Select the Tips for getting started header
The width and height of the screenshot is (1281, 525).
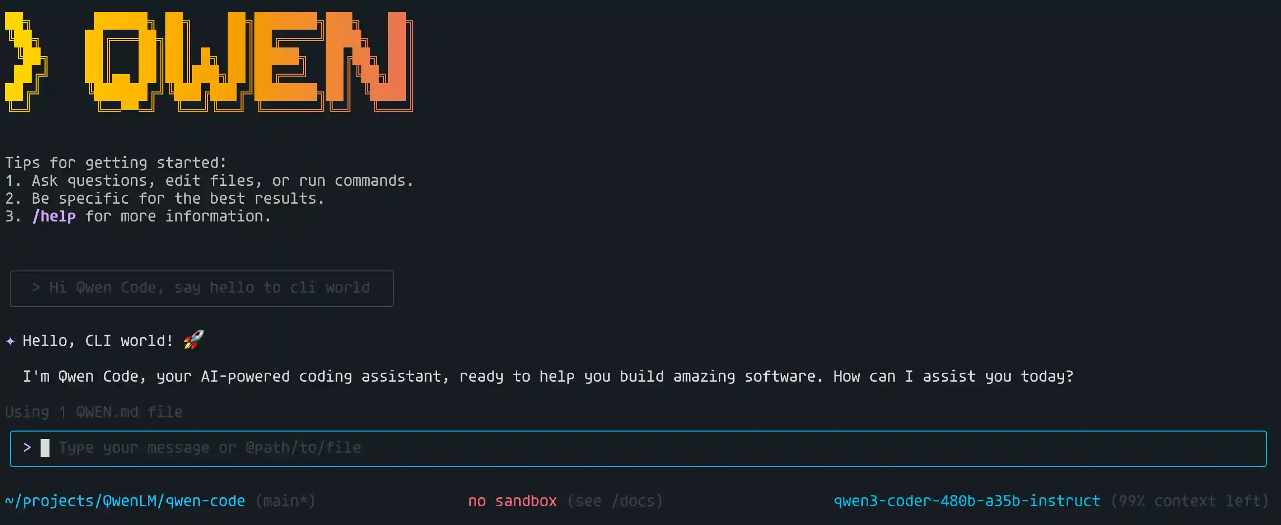coord(116,163)
